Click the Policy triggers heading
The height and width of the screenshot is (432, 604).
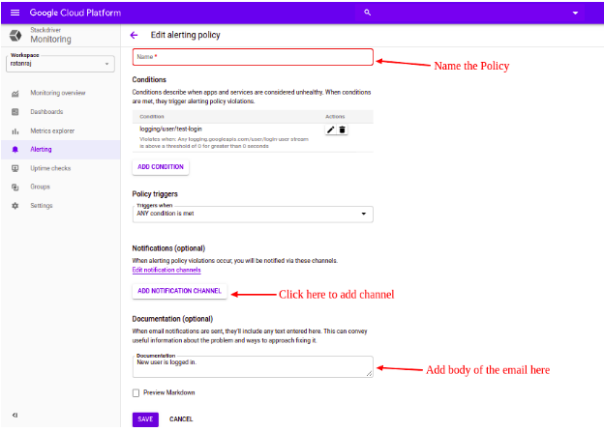coord(155,194)
